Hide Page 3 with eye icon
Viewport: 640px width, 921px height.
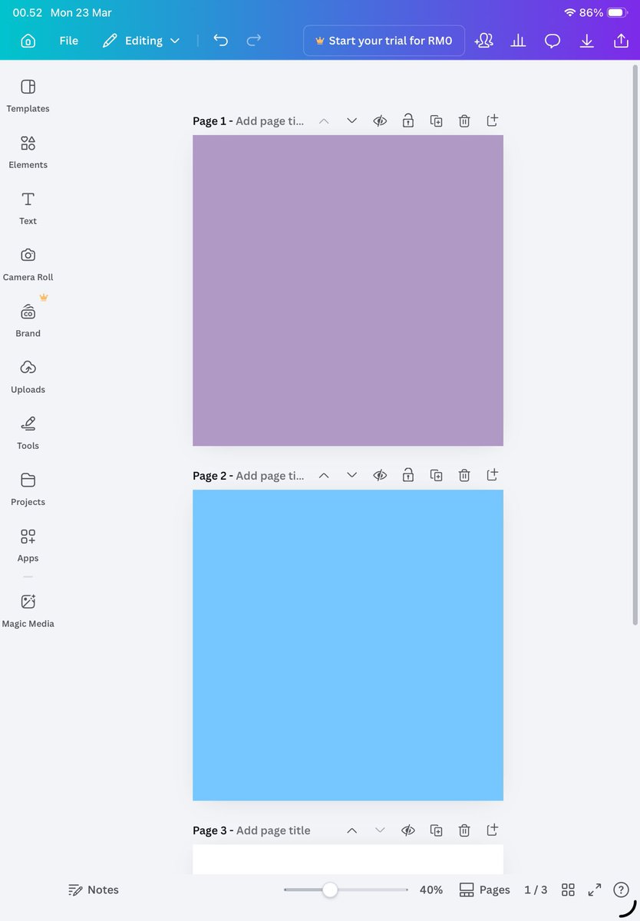[x=408, y=830]
